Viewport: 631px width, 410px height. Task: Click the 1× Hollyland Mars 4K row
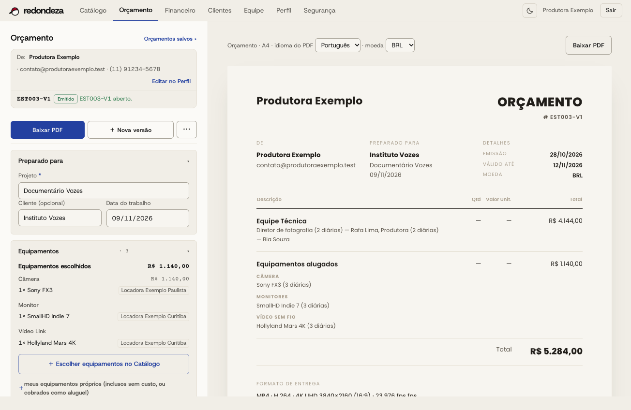click(104, 343)
